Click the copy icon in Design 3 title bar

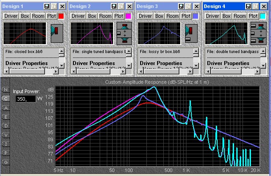pos(188,7)
